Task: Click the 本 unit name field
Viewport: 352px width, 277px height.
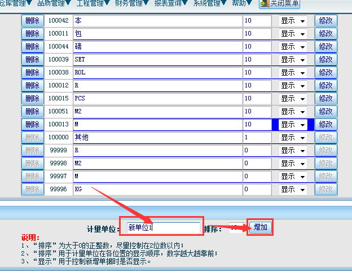Action: click(x=158, y=21)
